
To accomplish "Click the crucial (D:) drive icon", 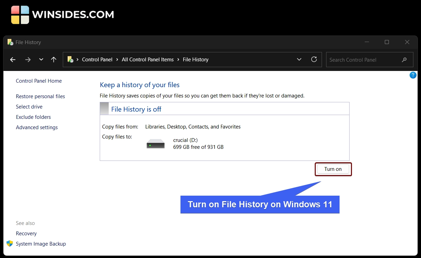I will coord(155,144).
